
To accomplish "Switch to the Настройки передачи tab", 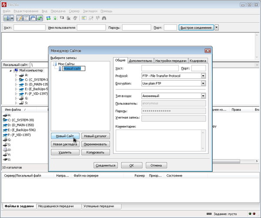I will pos(171,61).
